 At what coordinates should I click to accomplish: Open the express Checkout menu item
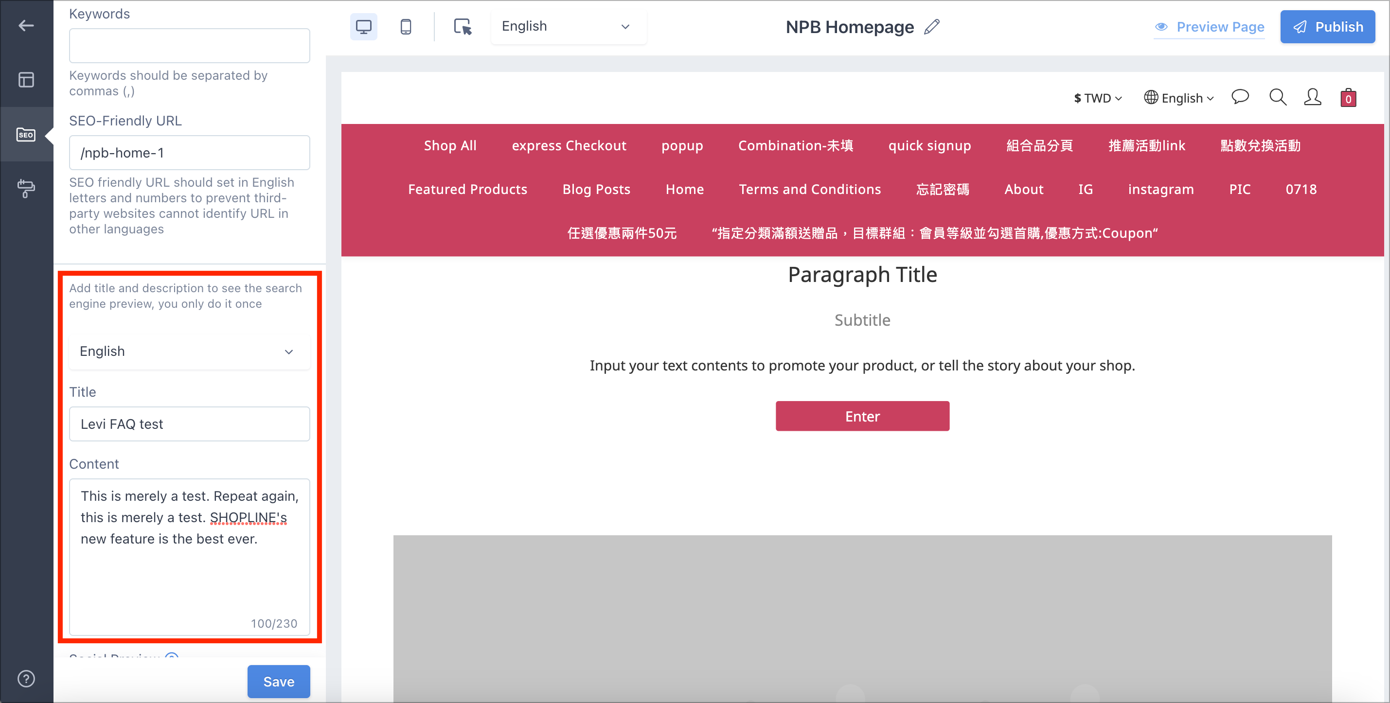pyautogui.click(x=569, y=146)
